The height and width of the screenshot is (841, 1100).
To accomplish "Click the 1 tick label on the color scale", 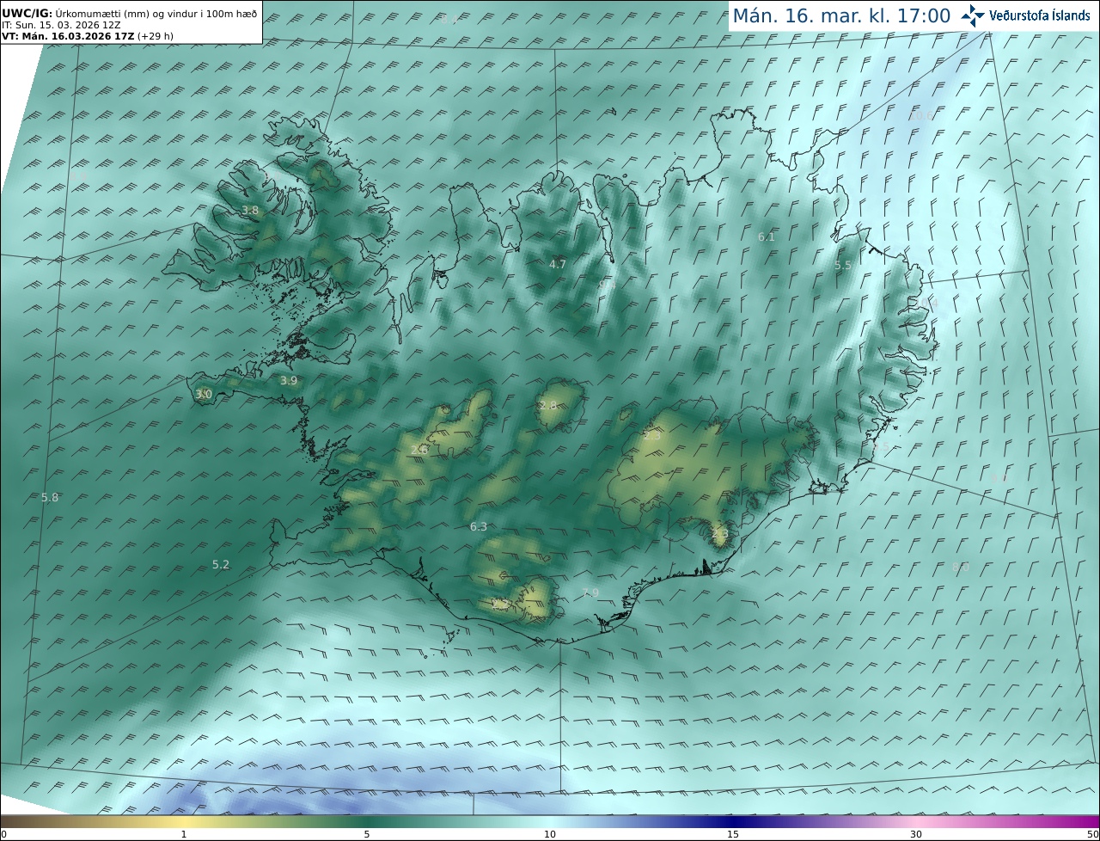I will tap(184, 834).
